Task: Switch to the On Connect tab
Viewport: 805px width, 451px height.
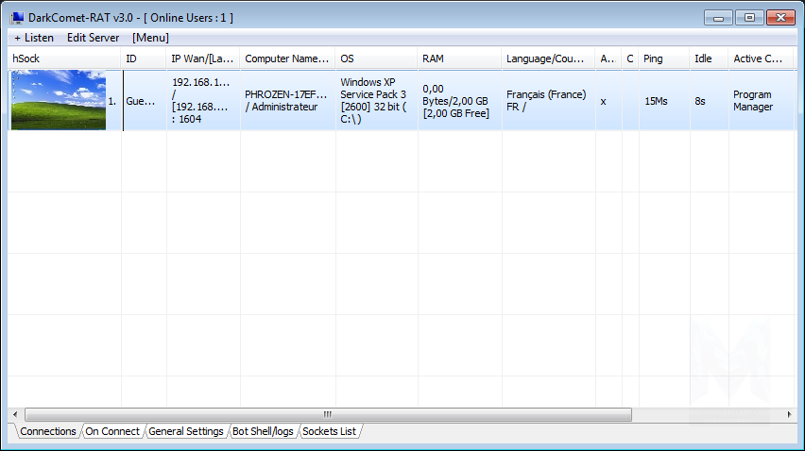Action: 111,431
